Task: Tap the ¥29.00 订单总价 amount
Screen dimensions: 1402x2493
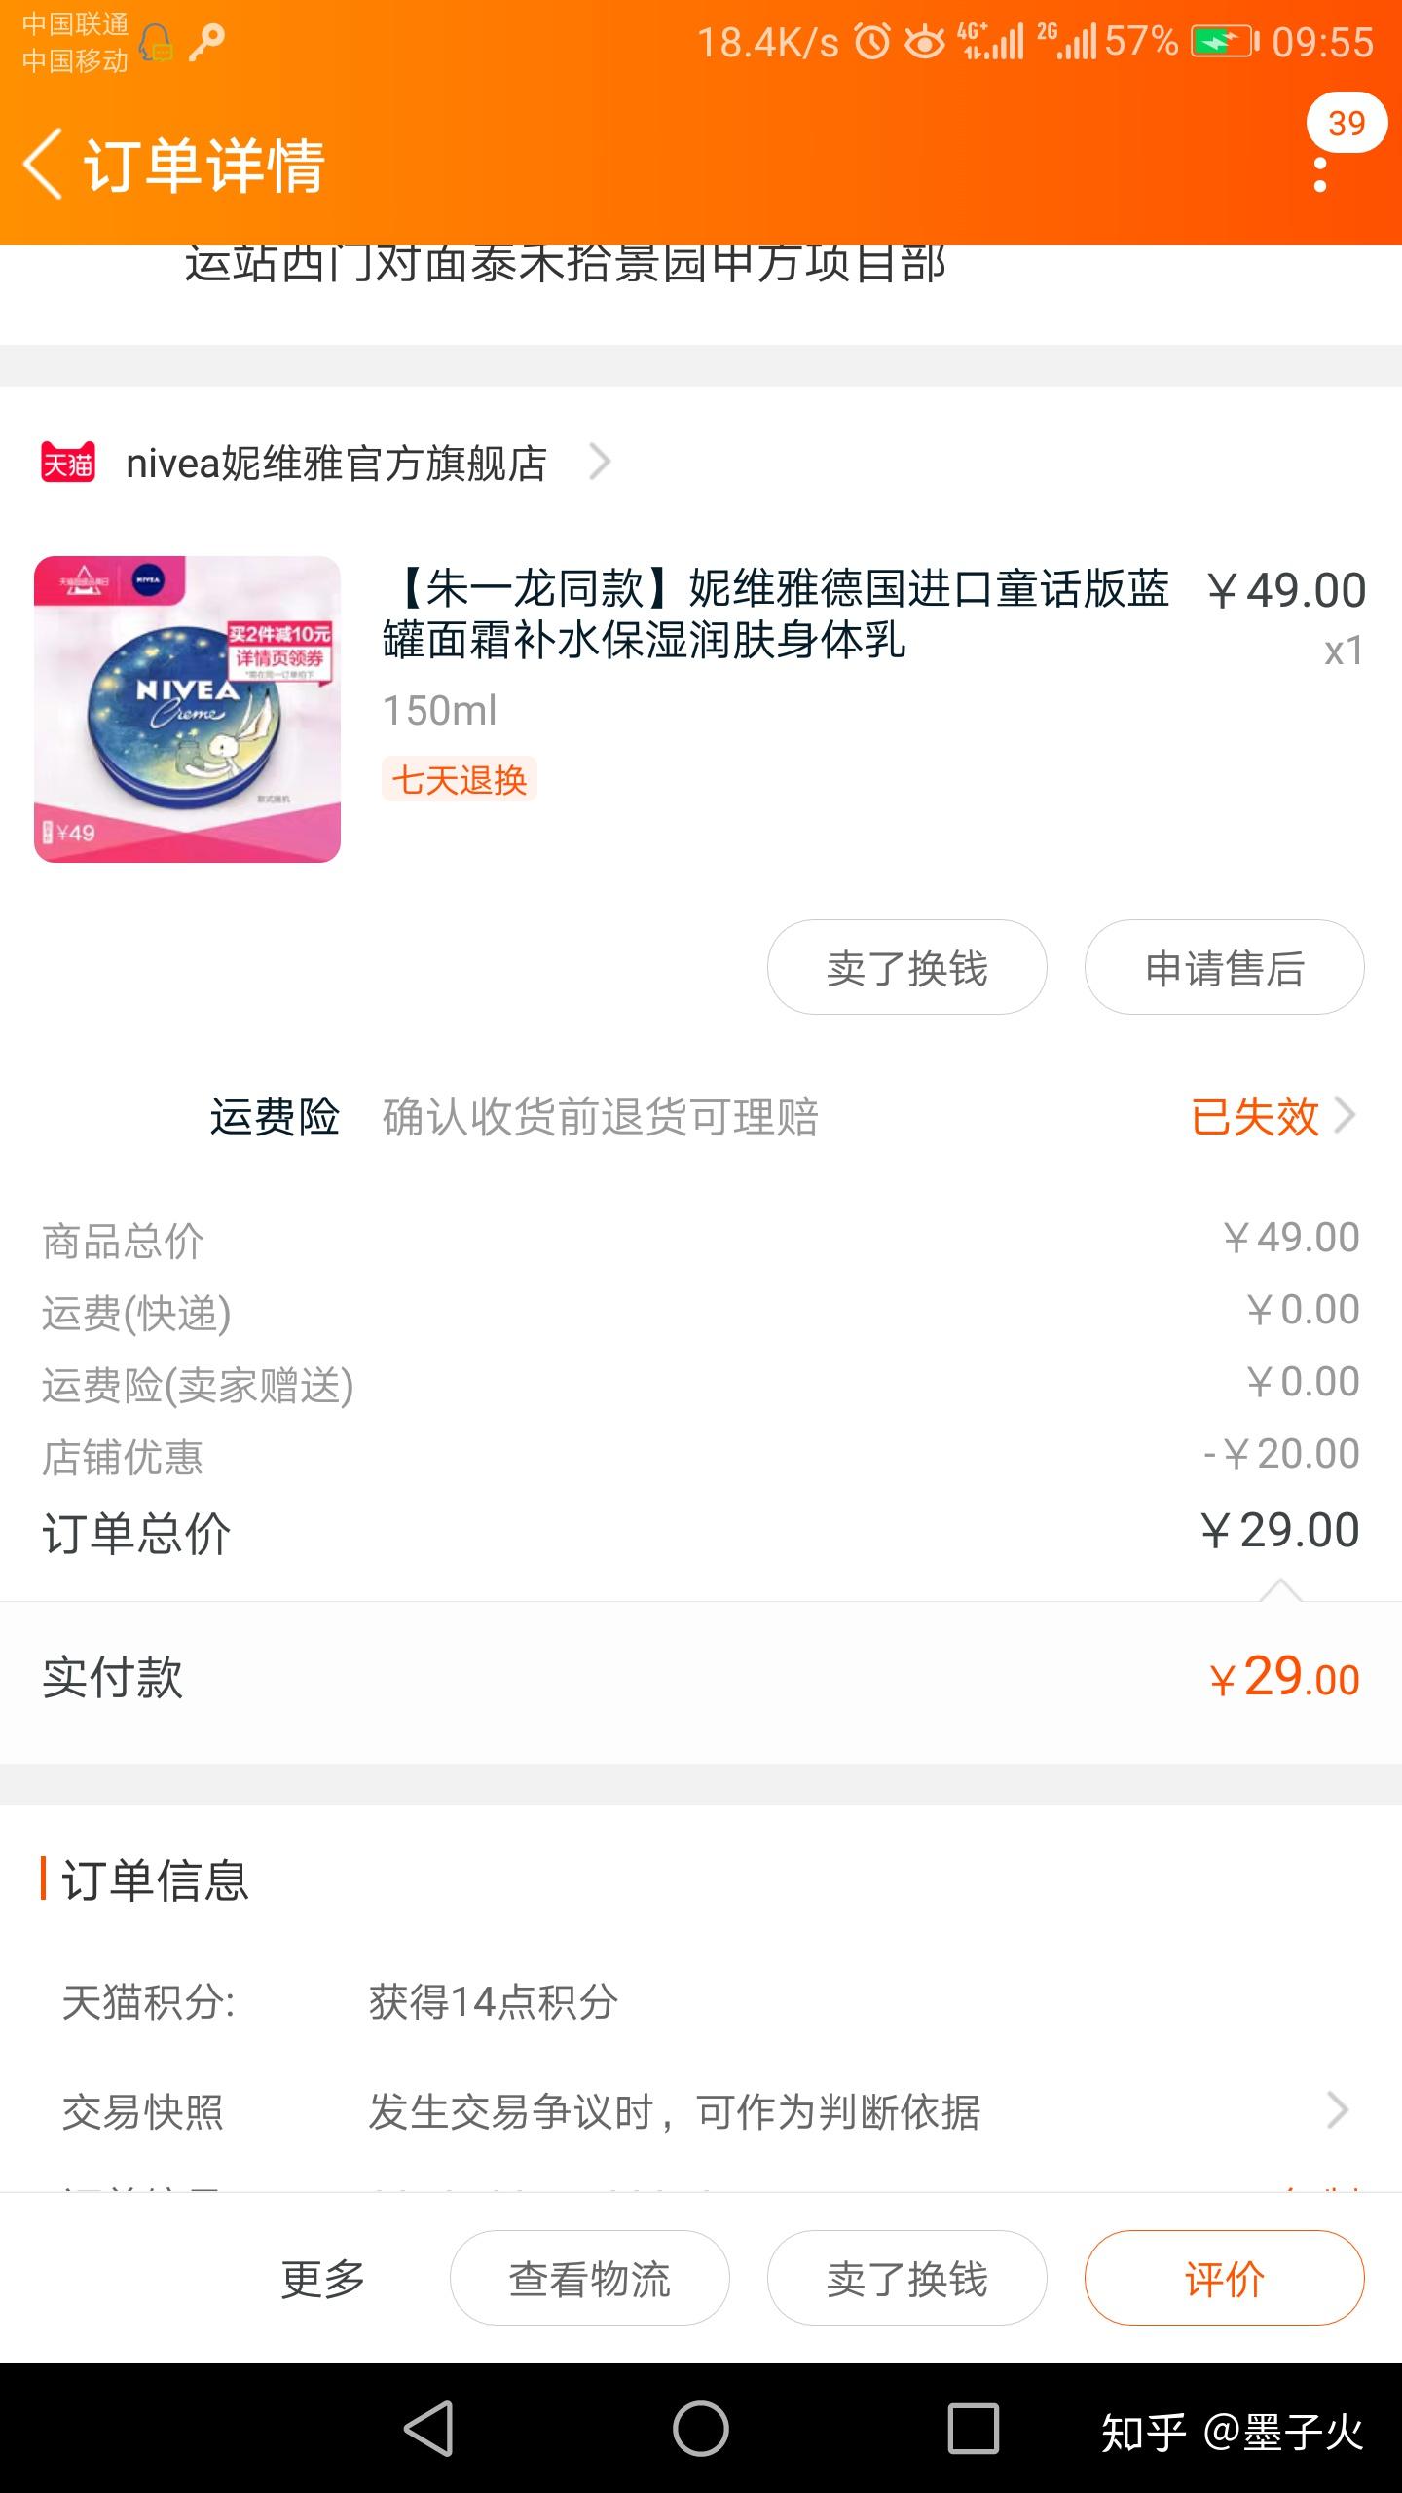Action: (x=1279, y=1530)
